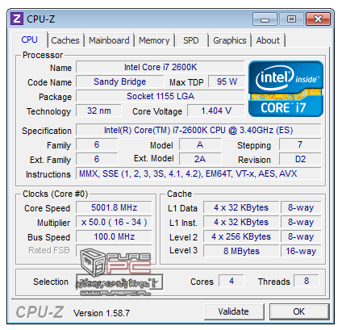Minimize the CPU-Z window
Screen dimensions: 342x330
click(x=265, y=19)
